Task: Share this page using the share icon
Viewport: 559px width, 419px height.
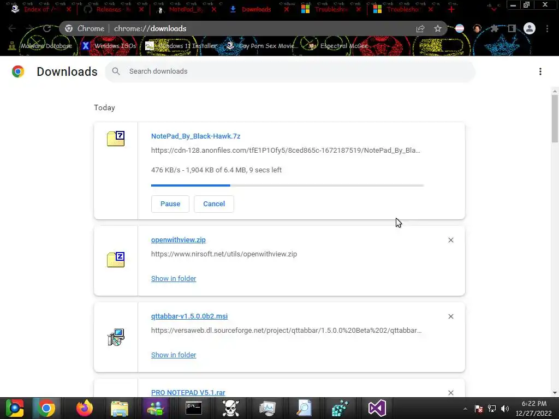Action: click(x=420, y=28)
